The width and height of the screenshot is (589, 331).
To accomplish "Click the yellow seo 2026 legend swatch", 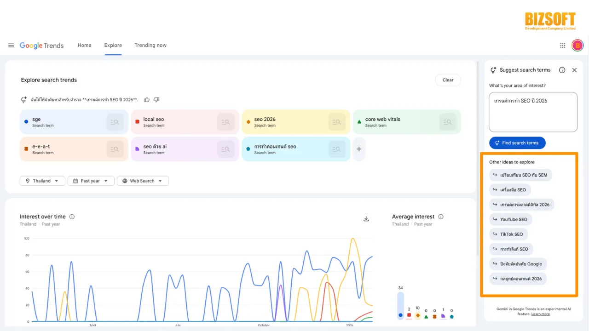I will tap(417, 315).
